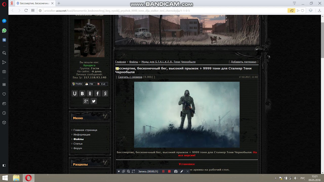Click the Exit button in user panel
Viewport: 324px width, 182px height.
[x=102, y=84]
